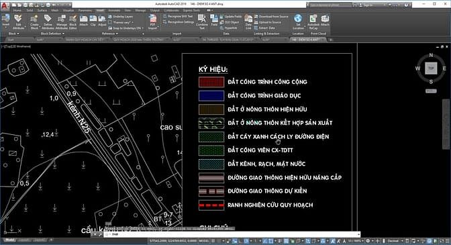The height and width of the screenshot is (245, 451).
Task: Select the Combine Text tool
Action: point(202,22)
